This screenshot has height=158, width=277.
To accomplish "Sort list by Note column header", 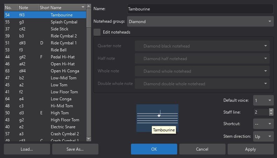I will (28, 7).
